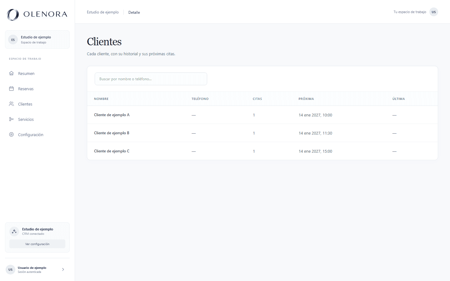Open Servicios in the sidebar
The height and width of the screenshot is (281, 450).
click(37, 119)
